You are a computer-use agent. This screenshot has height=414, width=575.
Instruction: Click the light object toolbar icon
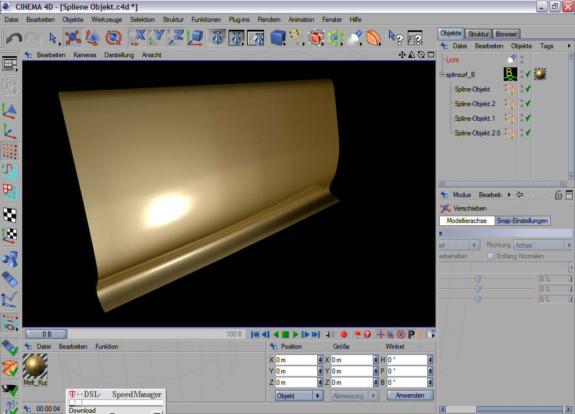pos(355,38)
